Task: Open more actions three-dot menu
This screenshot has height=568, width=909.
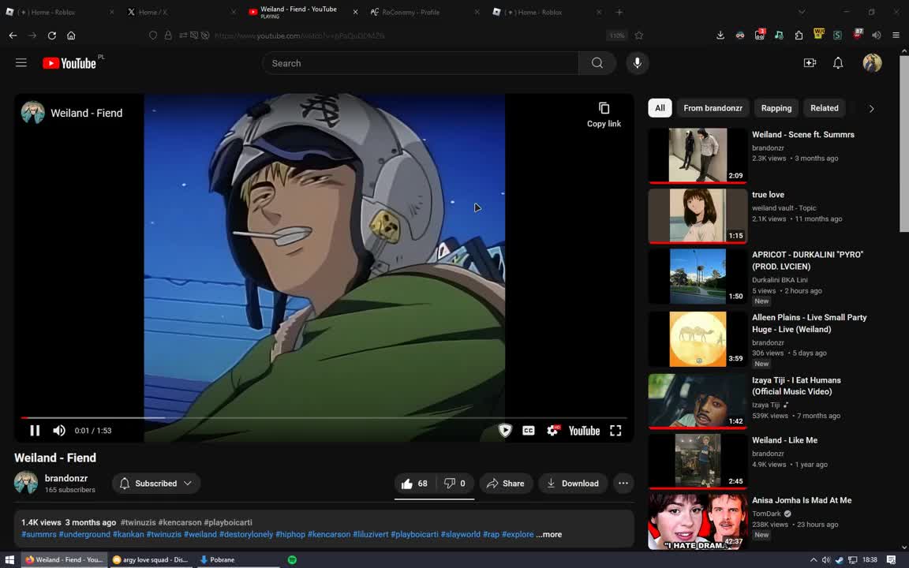Action: click(623, 484)
